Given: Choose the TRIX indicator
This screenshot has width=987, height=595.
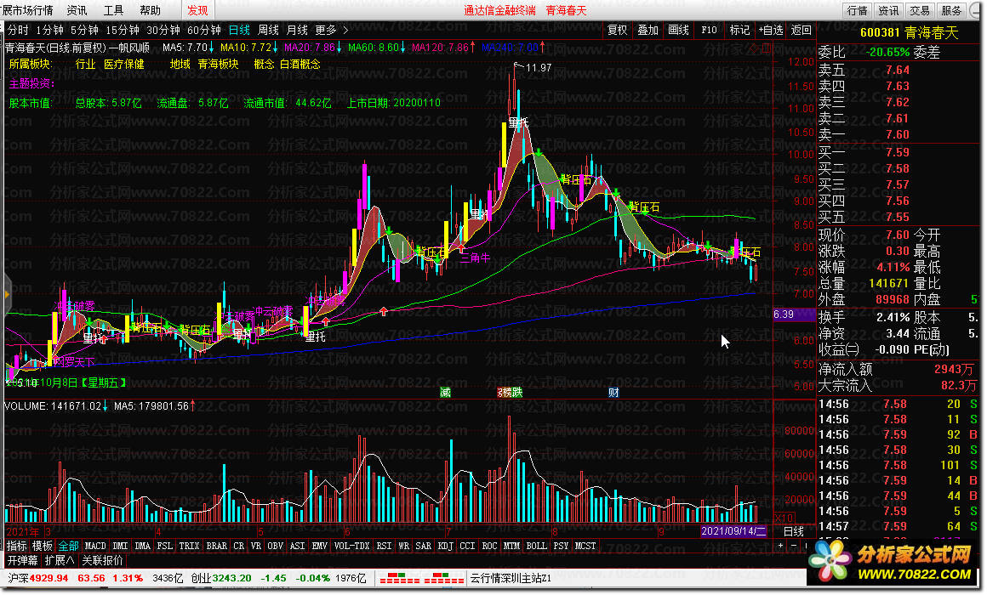Looking at the screenshot, I should click(189, 546).
